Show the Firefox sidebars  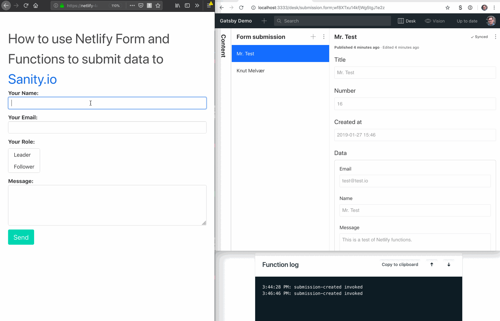[x=187, y=5]
